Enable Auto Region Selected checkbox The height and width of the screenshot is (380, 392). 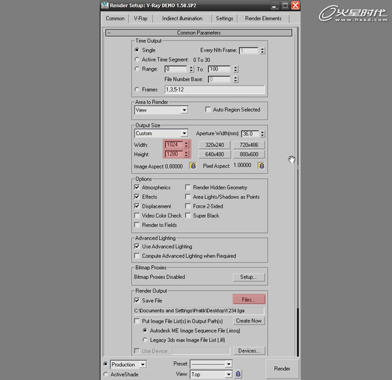point(208,110)
